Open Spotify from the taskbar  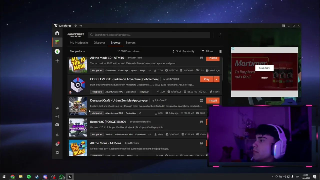(29, 177)
